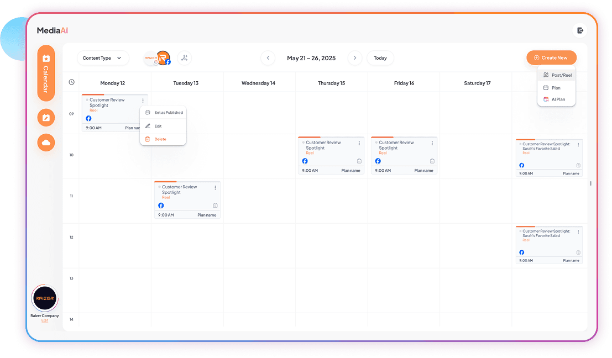612x358 pixels.
Task: Click the Edit link under Raizer Company
Action: tap(45, 320)
